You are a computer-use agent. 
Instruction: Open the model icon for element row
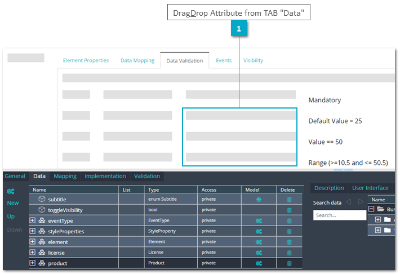259,242
